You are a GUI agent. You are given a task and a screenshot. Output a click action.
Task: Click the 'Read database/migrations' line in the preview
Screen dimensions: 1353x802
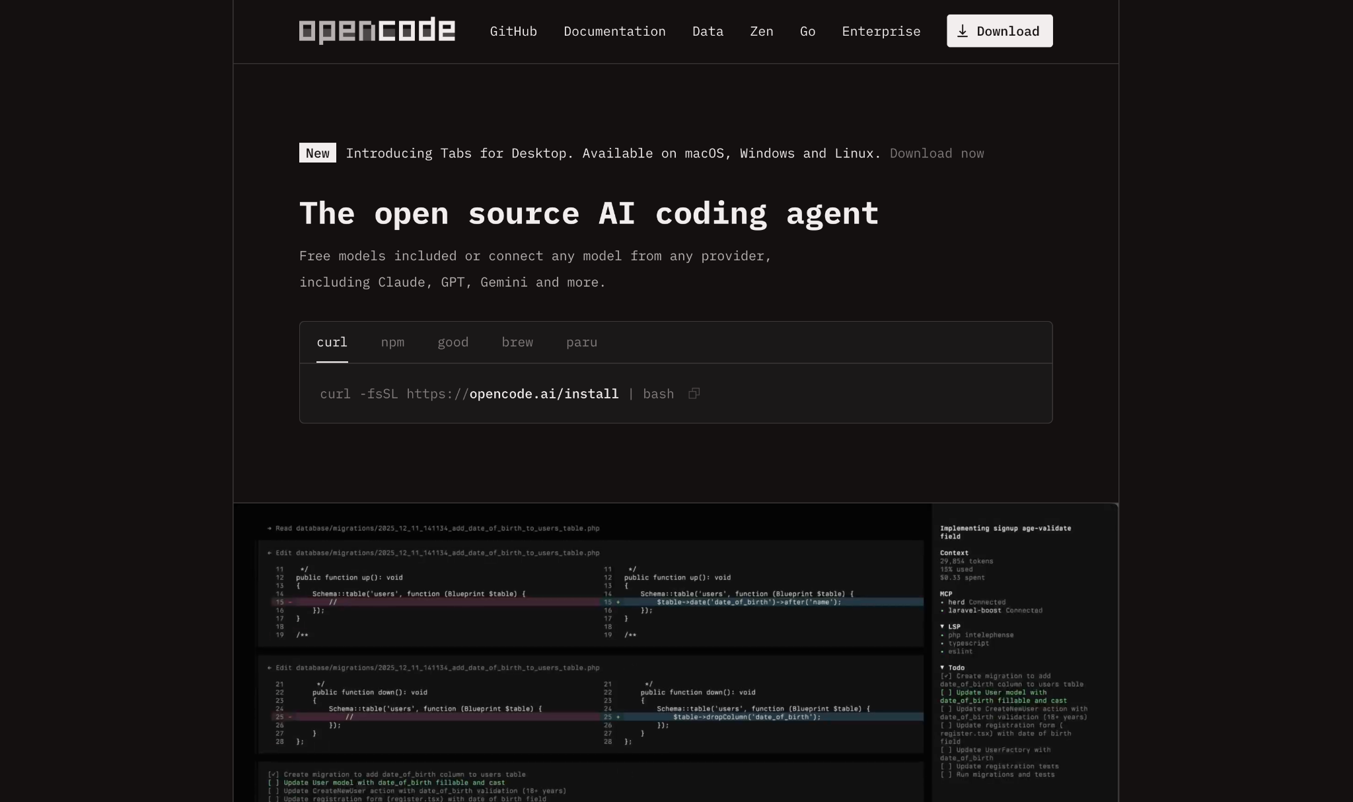point(433,528)
